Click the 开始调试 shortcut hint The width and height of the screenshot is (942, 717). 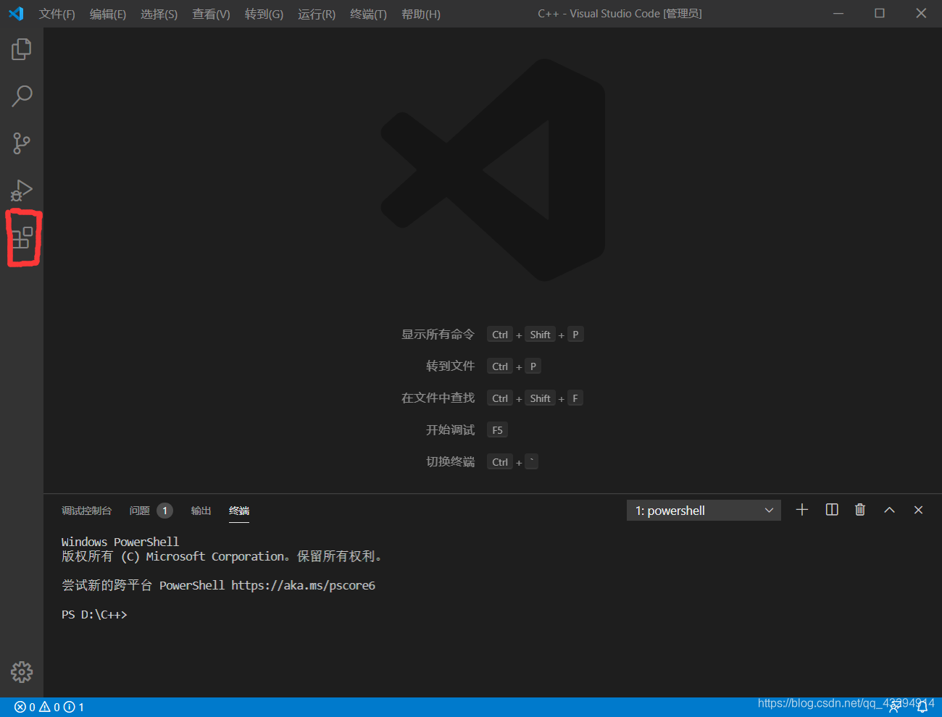pos(450,429)
